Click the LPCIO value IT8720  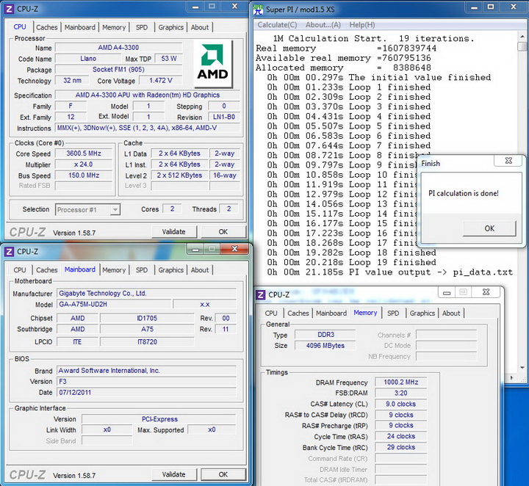coord(147,342)
